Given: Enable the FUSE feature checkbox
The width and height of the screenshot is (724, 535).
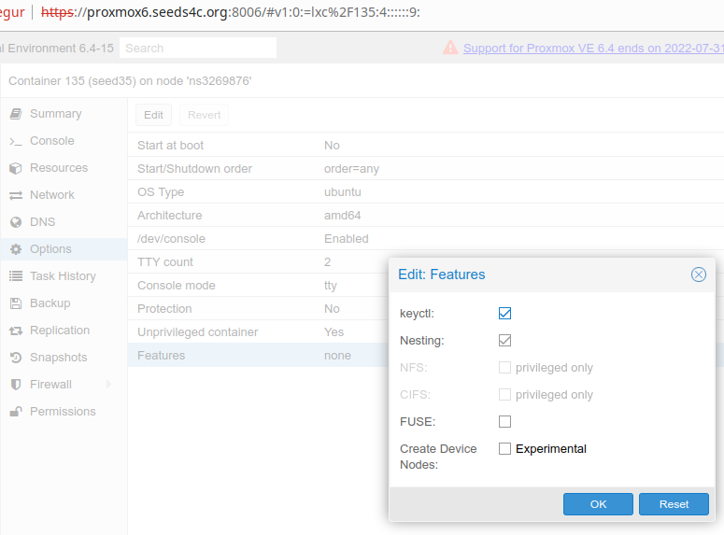Looking at the screenshot, I should 505,422.
